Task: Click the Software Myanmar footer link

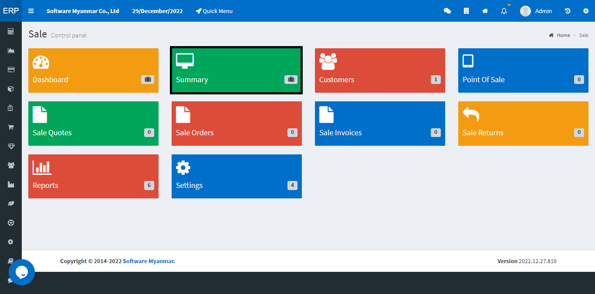Action: (x=148, y=261)
